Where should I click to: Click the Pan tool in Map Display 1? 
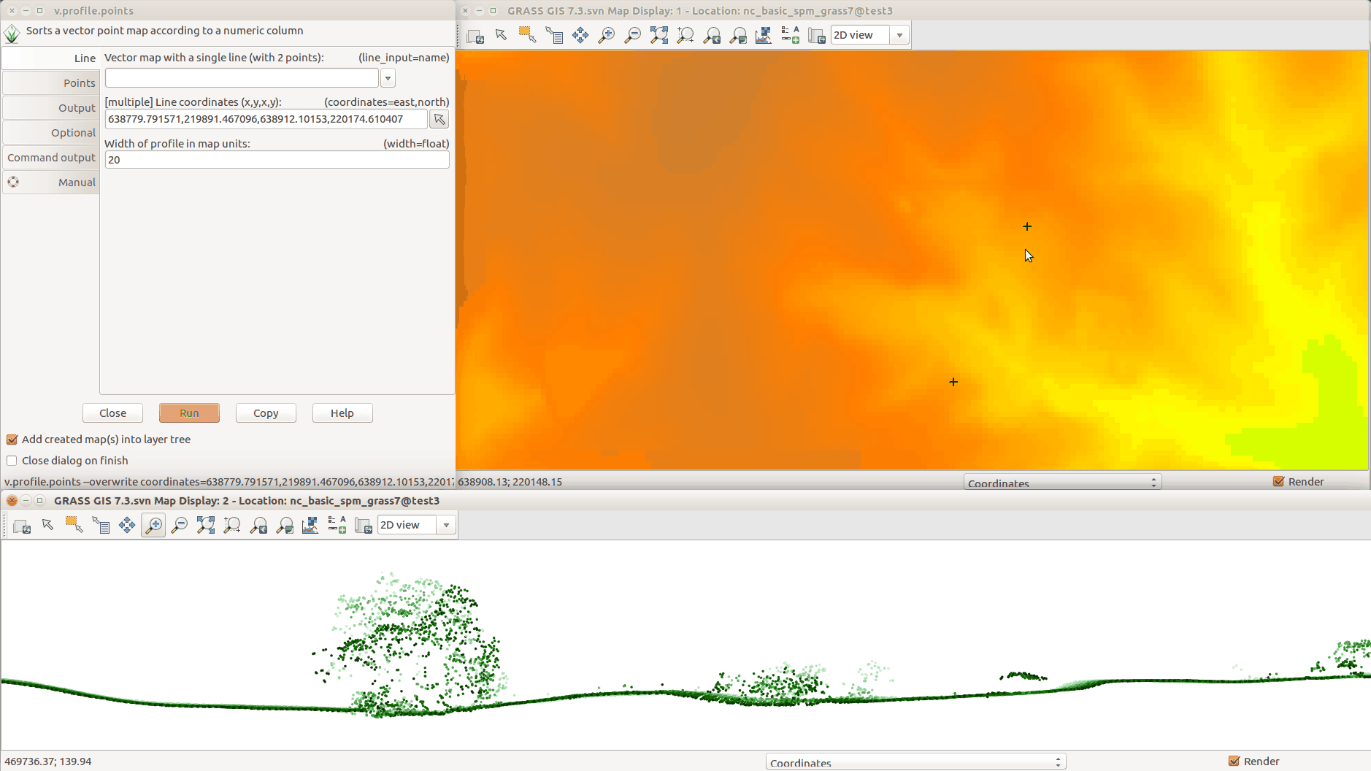[x=580, y=35]
